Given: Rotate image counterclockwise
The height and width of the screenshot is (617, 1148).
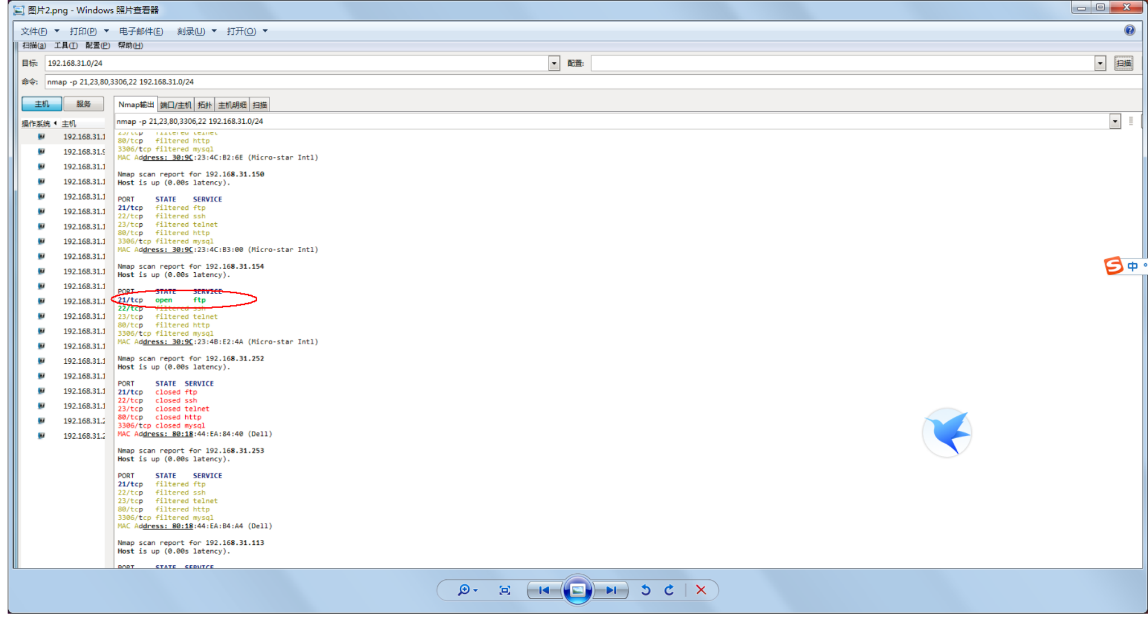Looking at the screenshot, I should (x=646, y=590).
